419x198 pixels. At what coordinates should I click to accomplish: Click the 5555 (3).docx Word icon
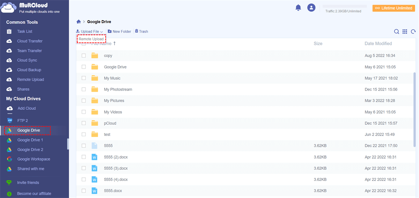click(x=94, y=168)
